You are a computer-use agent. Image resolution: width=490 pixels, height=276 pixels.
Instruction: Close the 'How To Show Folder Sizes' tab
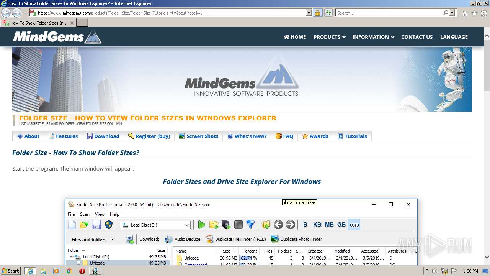click(x=72, y=23)
